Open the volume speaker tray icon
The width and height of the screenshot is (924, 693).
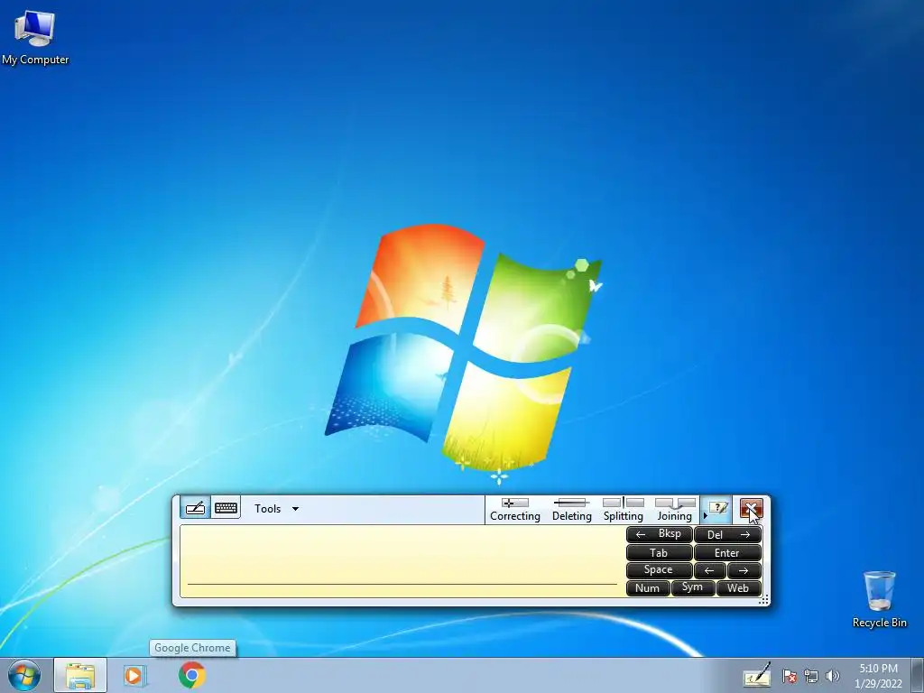(833, 676)
